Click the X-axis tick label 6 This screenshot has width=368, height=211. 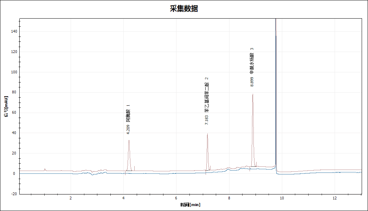click(x=176, y=198)
